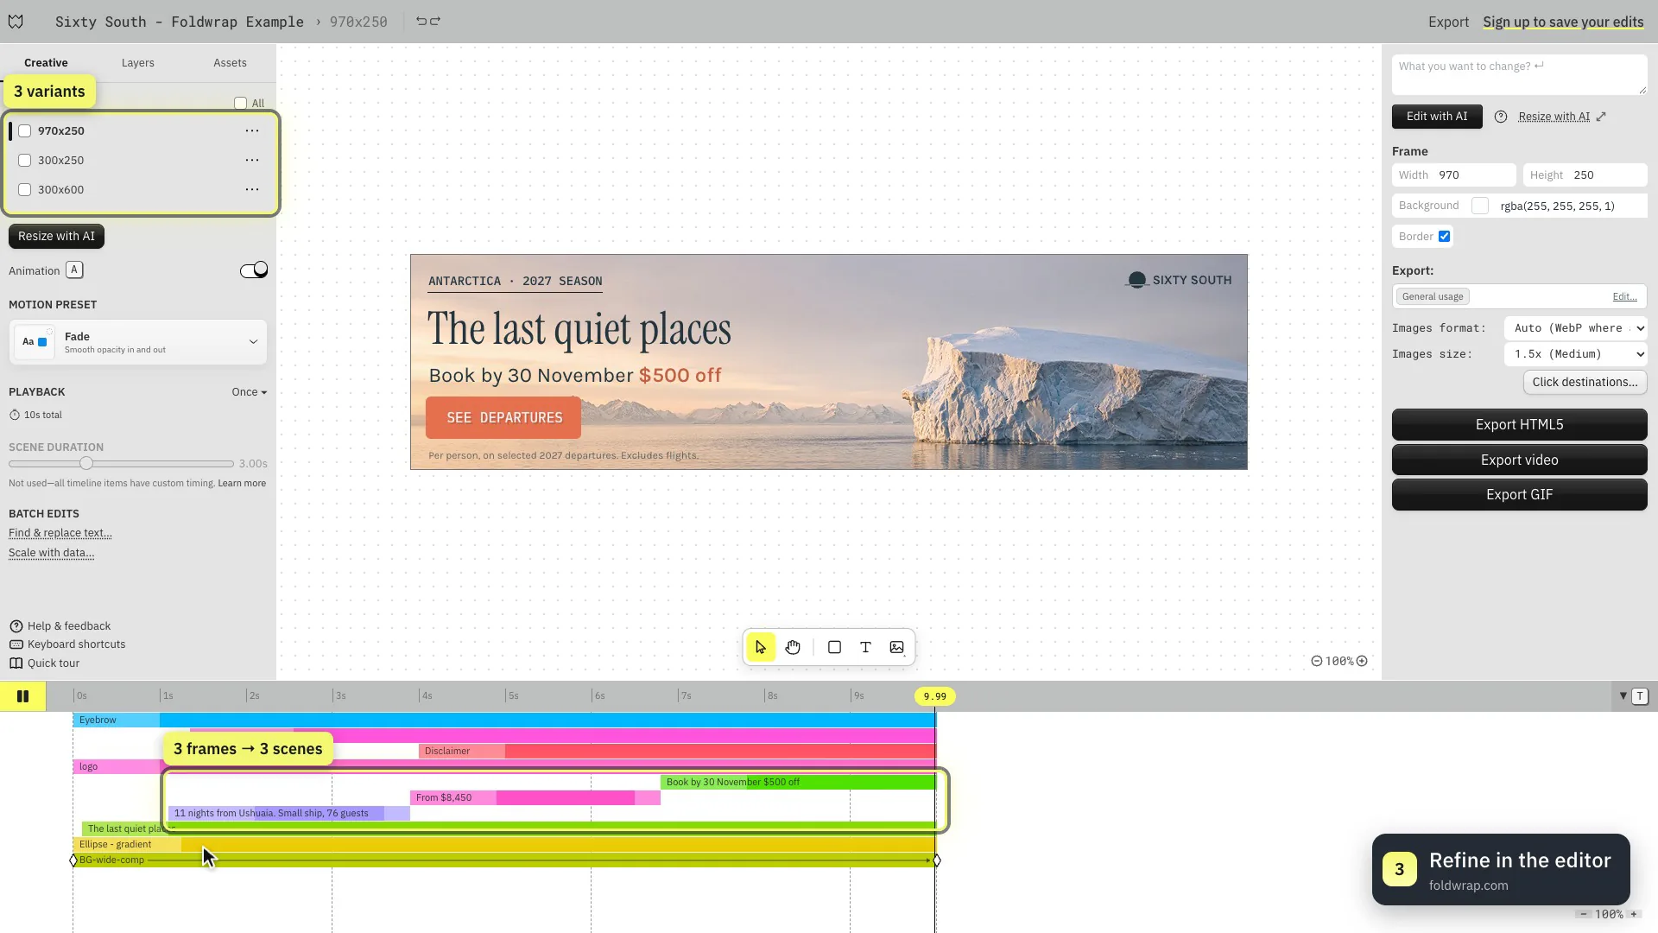
Task: Click the timeline T button
Action: (x=1640, y=696)
